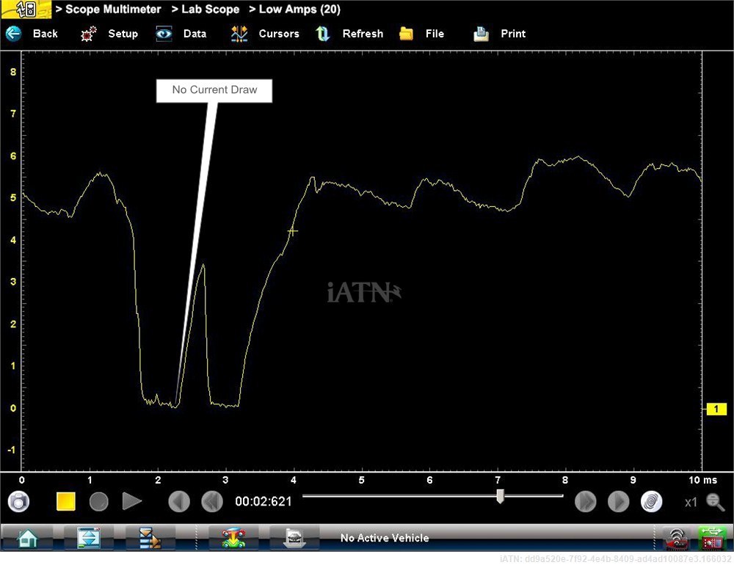Click the fingerprint trigger icon
Screen dimensions: 734x587
[651, 501]
